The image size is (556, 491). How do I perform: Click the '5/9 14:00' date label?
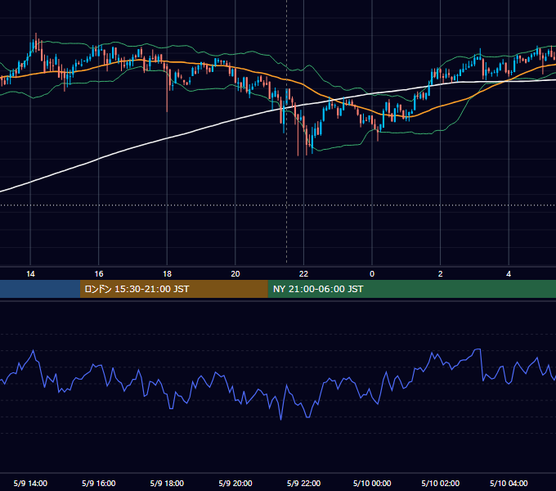[x=30, y=483]
